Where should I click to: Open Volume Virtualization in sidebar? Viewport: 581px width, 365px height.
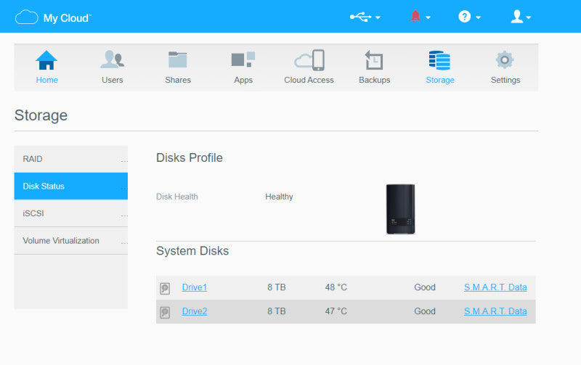pos(70,241)
